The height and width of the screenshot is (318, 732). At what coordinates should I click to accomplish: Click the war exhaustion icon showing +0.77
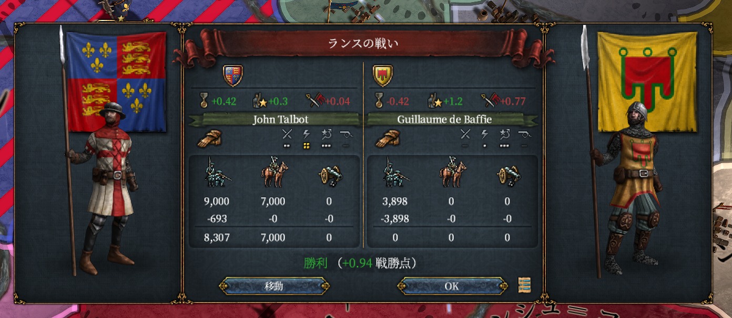(490, 101)
